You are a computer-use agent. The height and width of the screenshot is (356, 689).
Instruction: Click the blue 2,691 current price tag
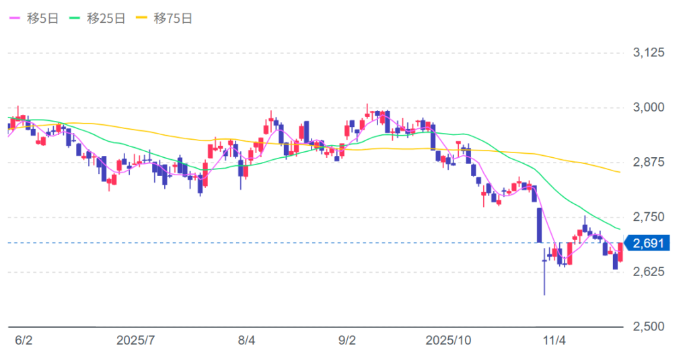648,243
